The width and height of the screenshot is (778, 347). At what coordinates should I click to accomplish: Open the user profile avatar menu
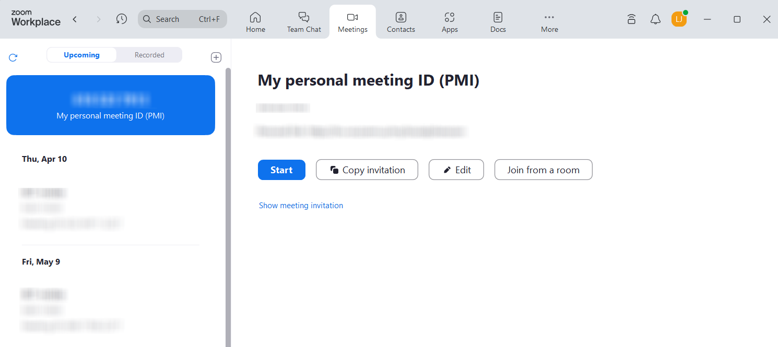pos(679,19)
